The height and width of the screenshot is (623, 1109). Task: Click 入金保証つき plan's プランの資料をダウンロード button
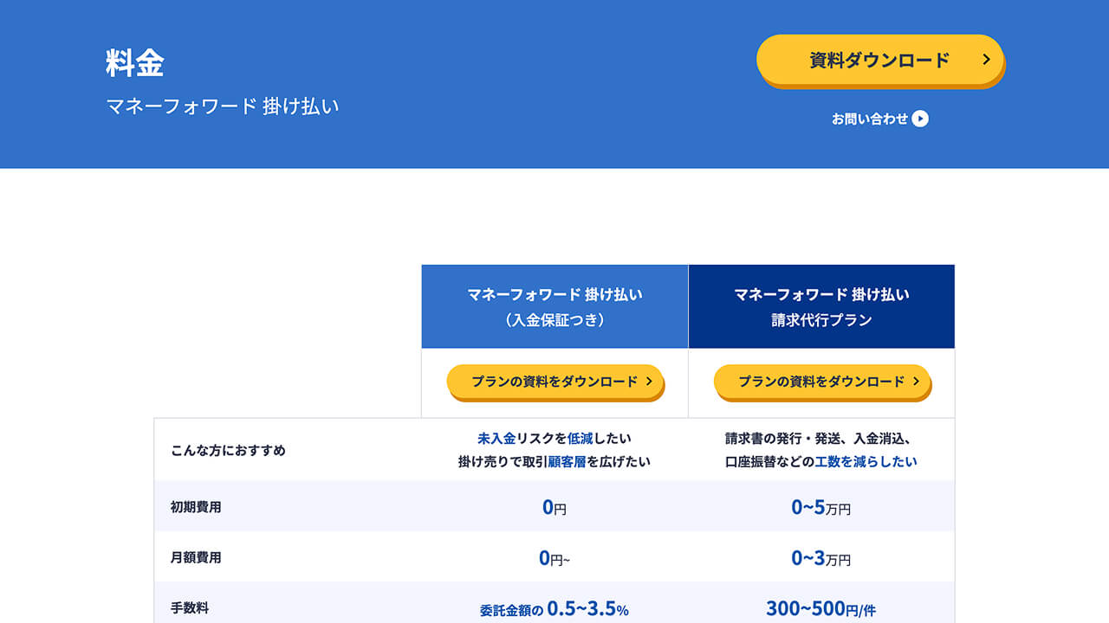(554, 382)
